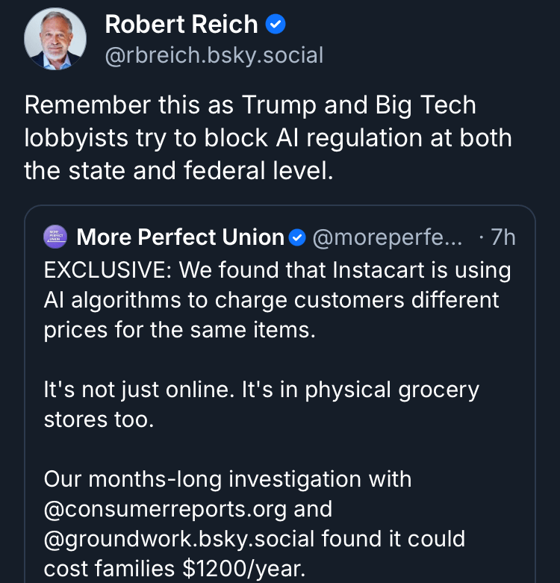Follow the @groundwork.bsky.social mention link
This screenshot has width=560, height=583.
192,539
